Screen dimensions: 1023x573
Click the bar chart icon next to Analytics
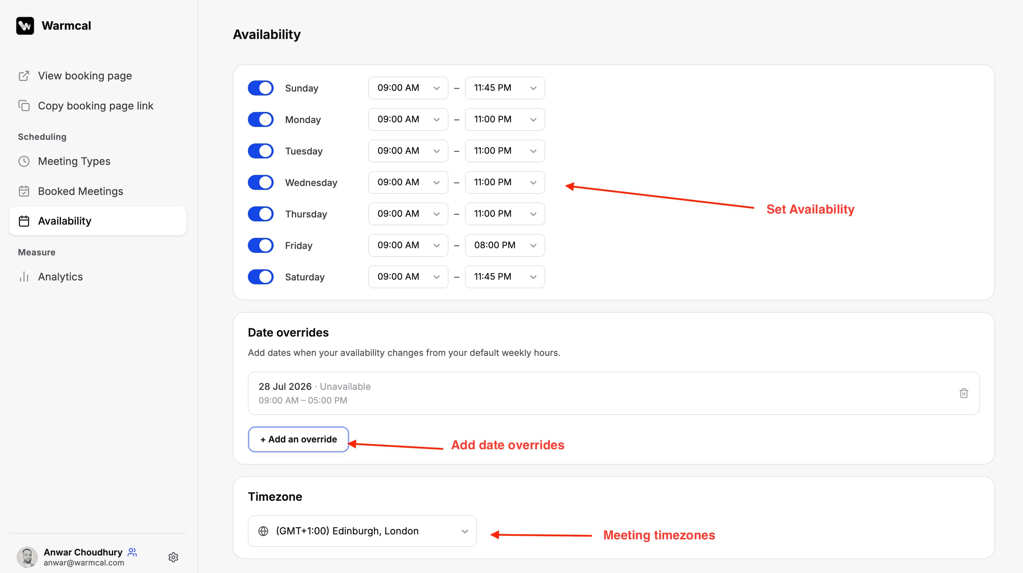(24, 276)
